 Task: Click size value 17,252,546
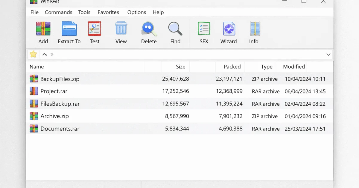(x=176, y=91)
